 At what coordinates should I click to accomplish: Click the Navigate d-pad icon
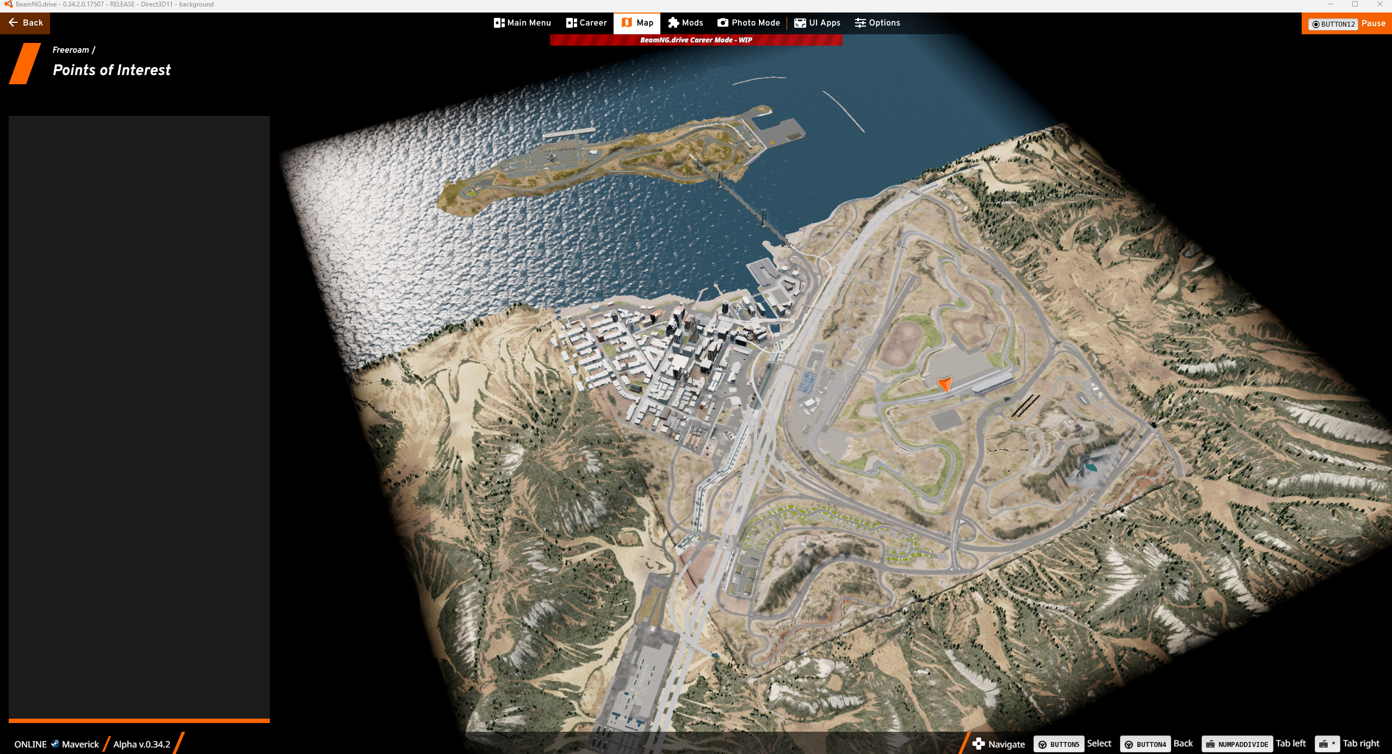979,744
